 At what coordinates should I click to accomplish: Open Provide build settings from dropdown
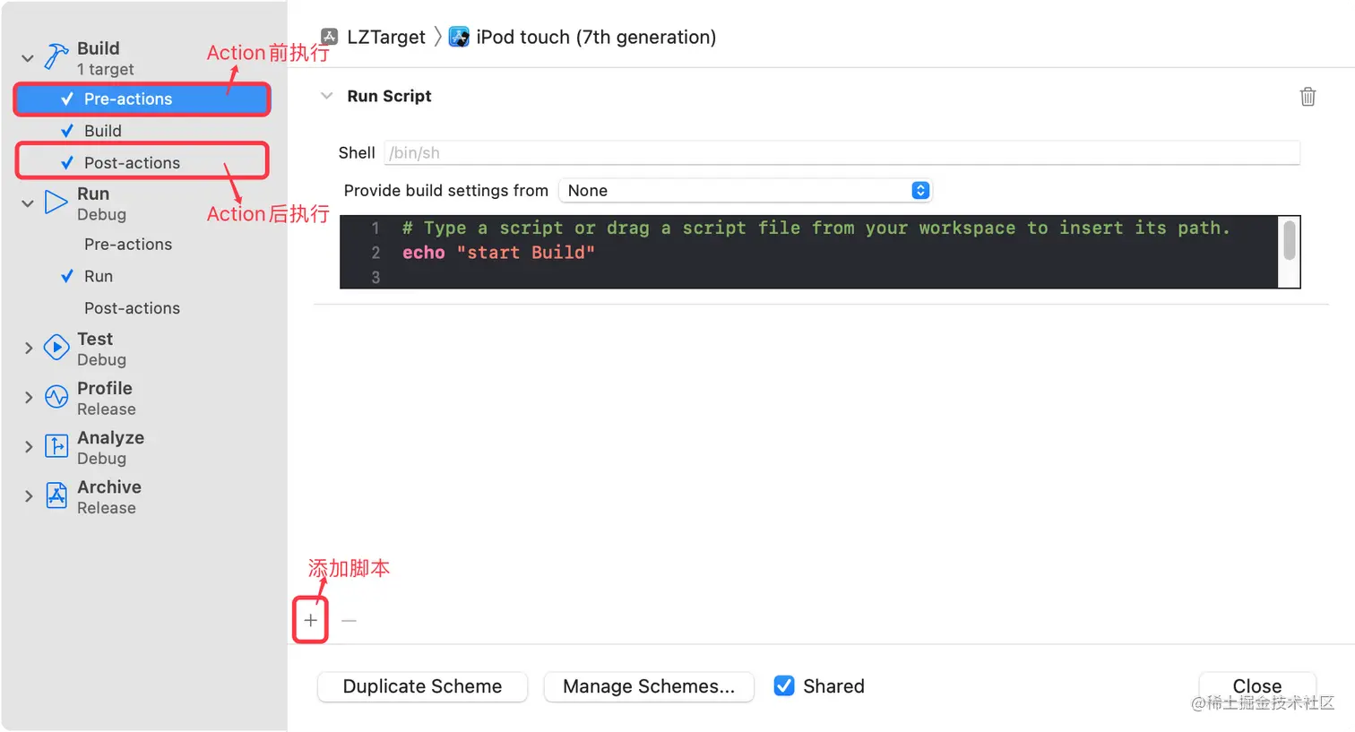click(x=746, y=190)
